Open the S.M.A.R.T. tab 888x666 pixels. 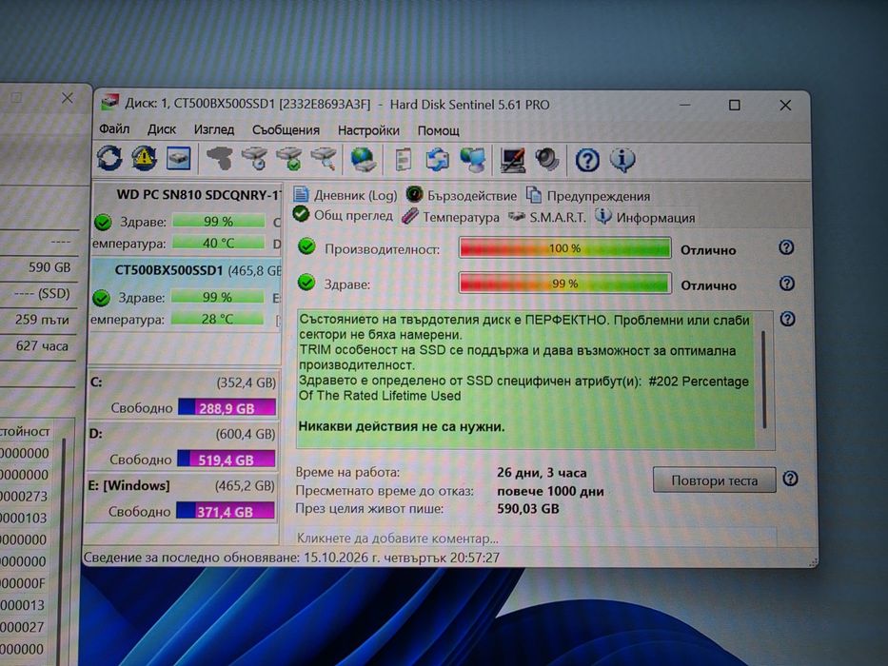pos(546,217)
